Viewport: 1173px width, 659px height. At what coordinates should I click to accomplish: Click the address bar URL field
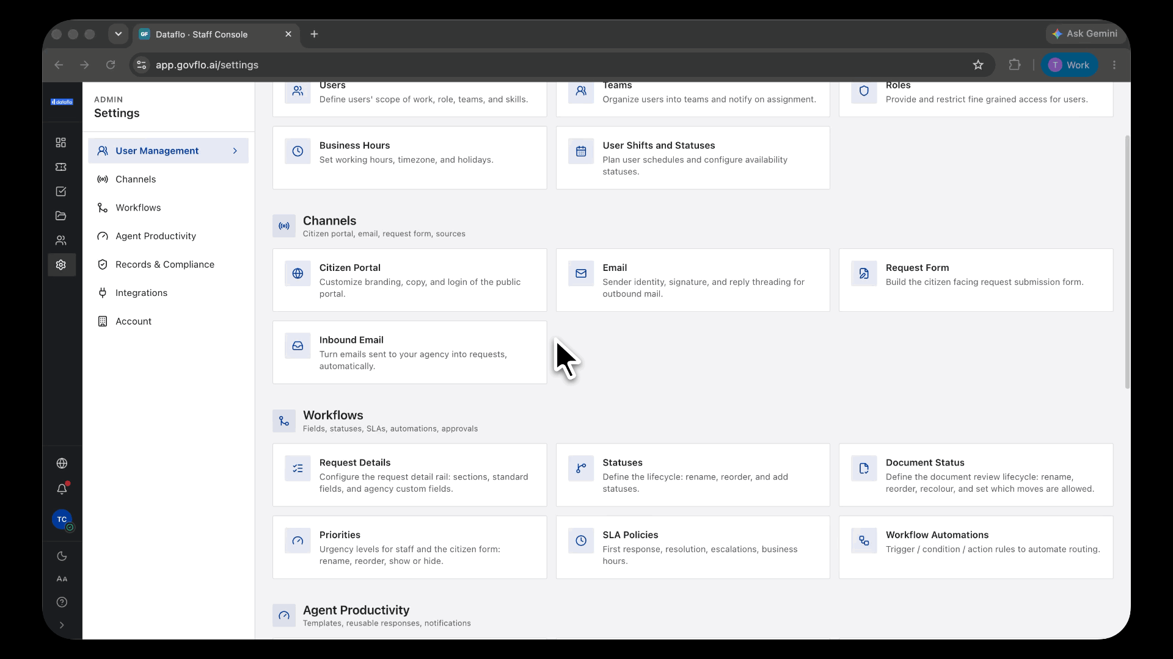click(562, 65)
